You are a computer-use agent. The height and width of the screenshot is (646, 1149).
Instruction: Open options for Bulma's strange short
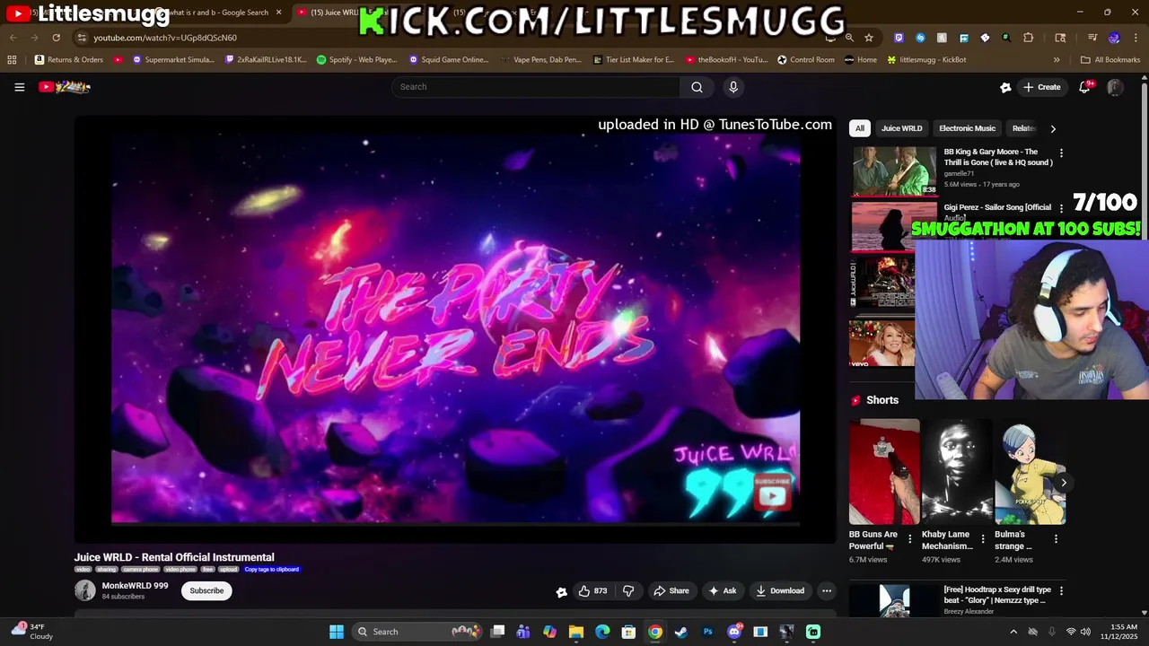[1056, 539]
